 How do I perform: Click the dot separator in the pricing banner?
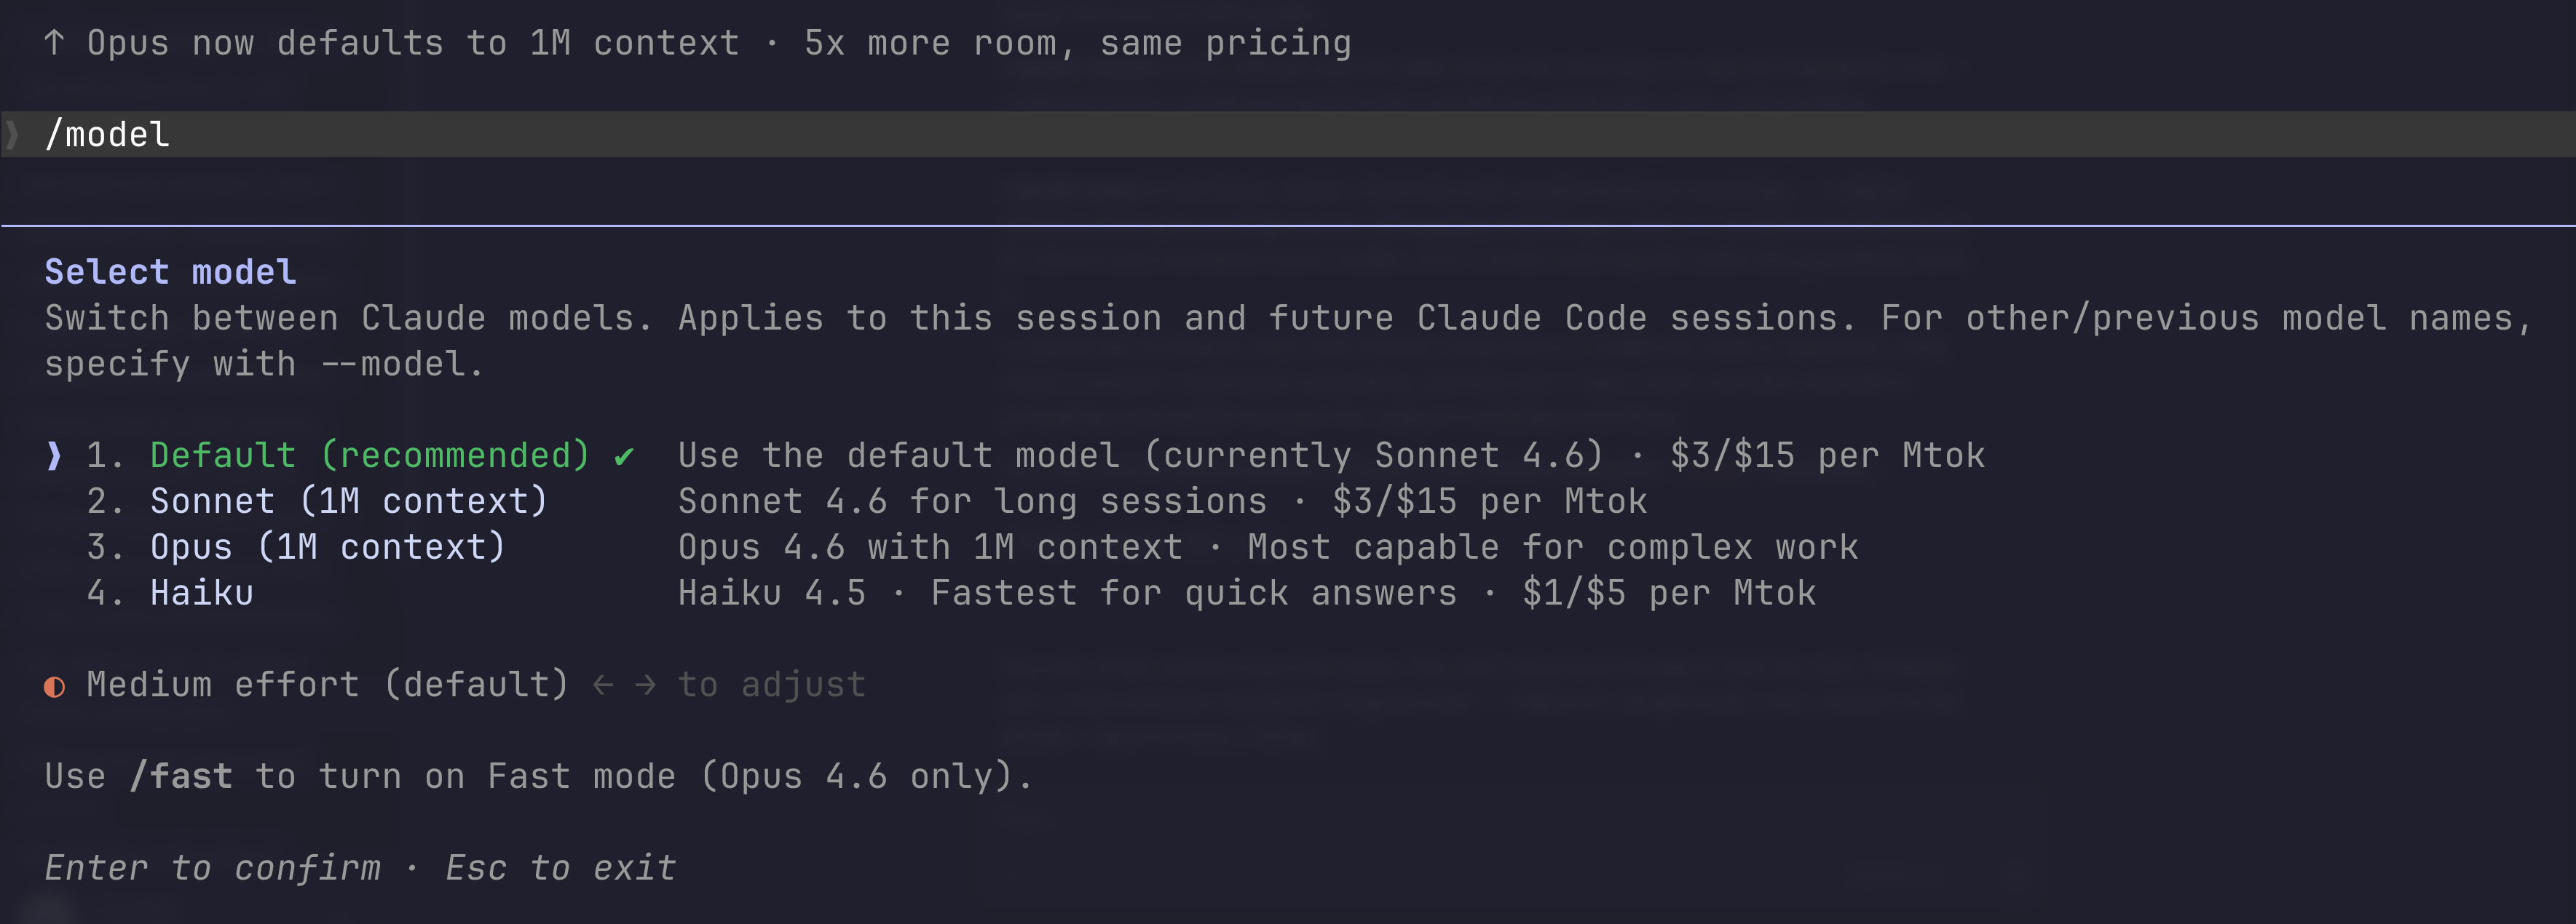777,42
